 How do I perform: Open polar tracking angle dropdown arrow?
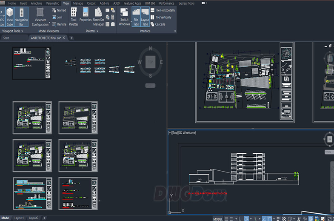[251, 219]
